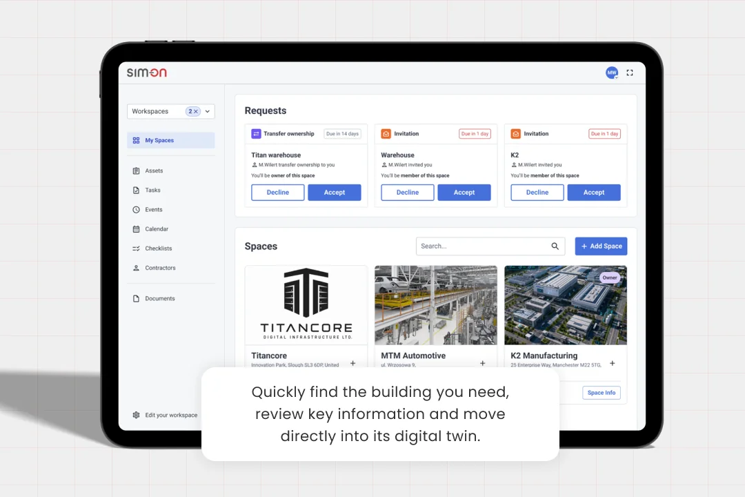
Task: Open Space Info for K2 Manufacturing
Action: [x=602, y=393]
